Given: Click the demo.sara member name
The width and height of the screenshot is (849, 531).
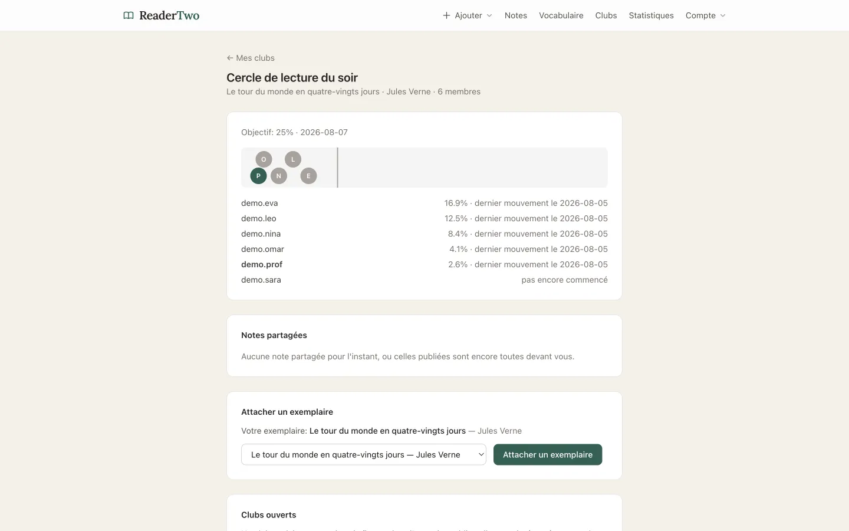Looking at the screenshot, I should (x=261, y=280).
